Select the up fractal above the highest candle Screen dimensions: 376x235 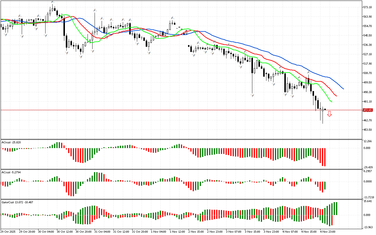tap(53, 2)
